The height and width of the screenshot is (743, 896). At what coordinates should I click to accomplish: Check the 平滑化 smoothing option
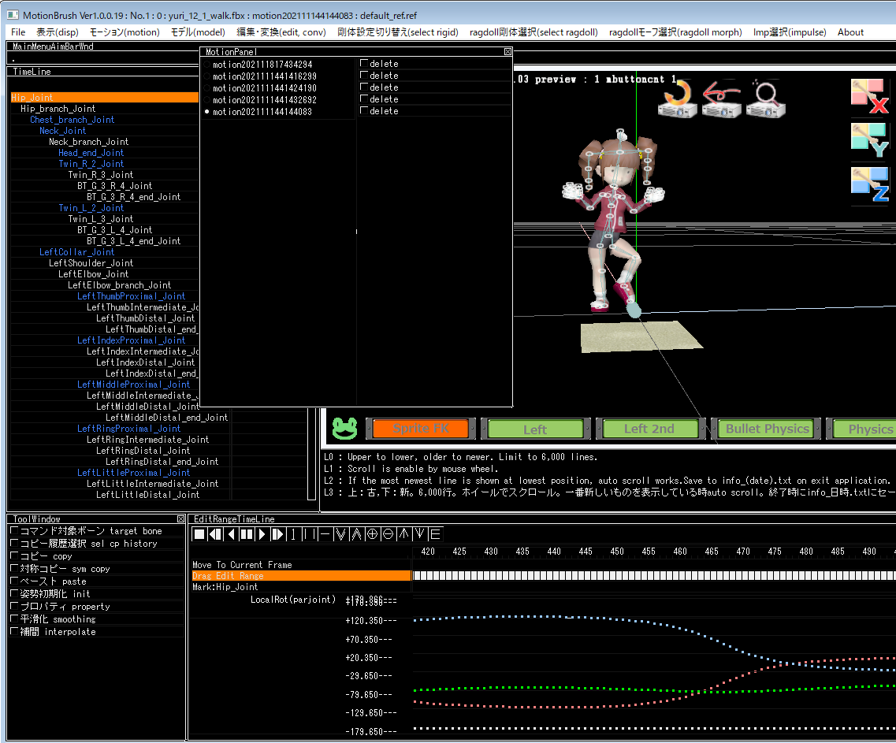click(14, 619)
